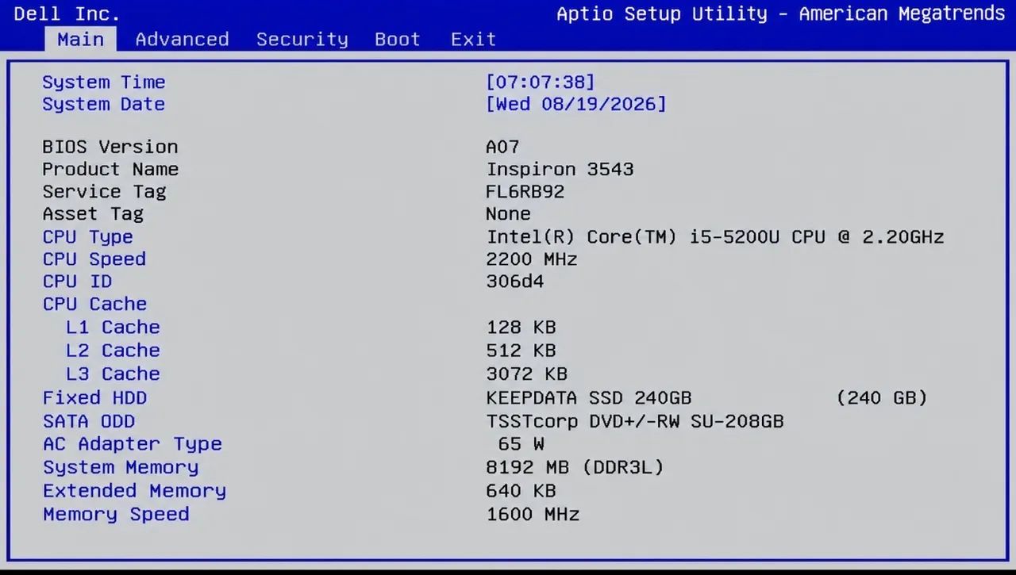
Task: Click the Product Name label
Action: click(x=110, y=169)
